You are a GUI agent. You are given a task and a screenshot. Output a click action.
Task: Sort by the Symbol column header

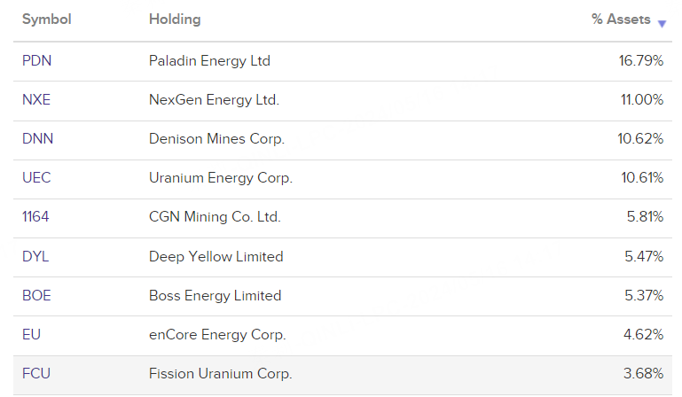point(46,19)
